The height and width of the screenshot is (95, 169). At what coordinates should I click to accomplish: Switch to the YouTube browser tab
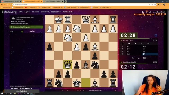point(11,2)
